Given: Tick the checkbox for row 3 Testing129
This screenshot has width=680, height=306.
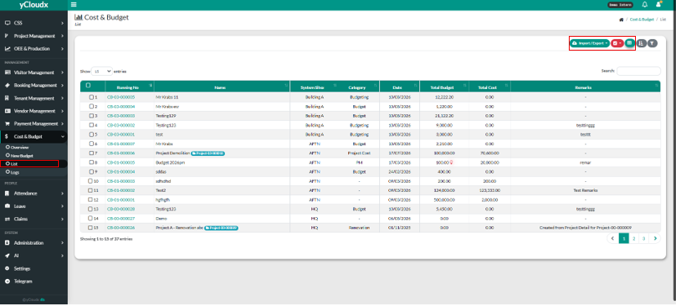Looking at the screenshot, I should (91, 116).
